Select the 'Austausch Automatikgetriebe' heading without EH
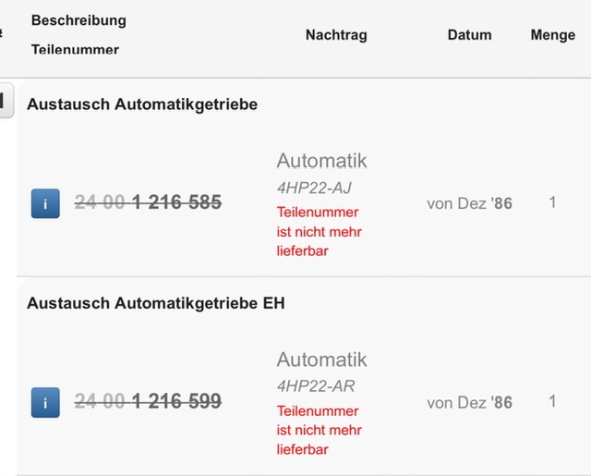This screenshot has width=591, height=476. [142, 104]
